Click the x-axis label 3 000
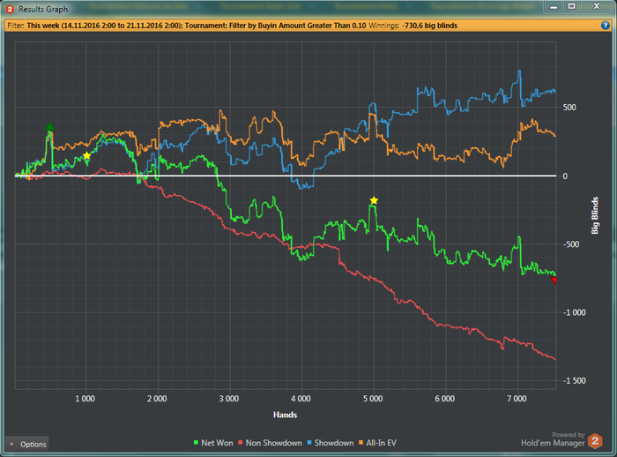This screenshot has height=457, width=617. click(229, 399)
